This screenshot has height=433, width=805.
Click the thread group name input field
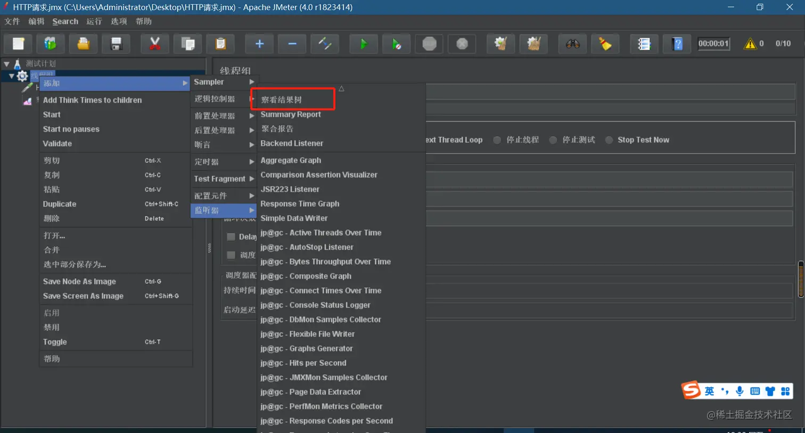tap(610, 92)
